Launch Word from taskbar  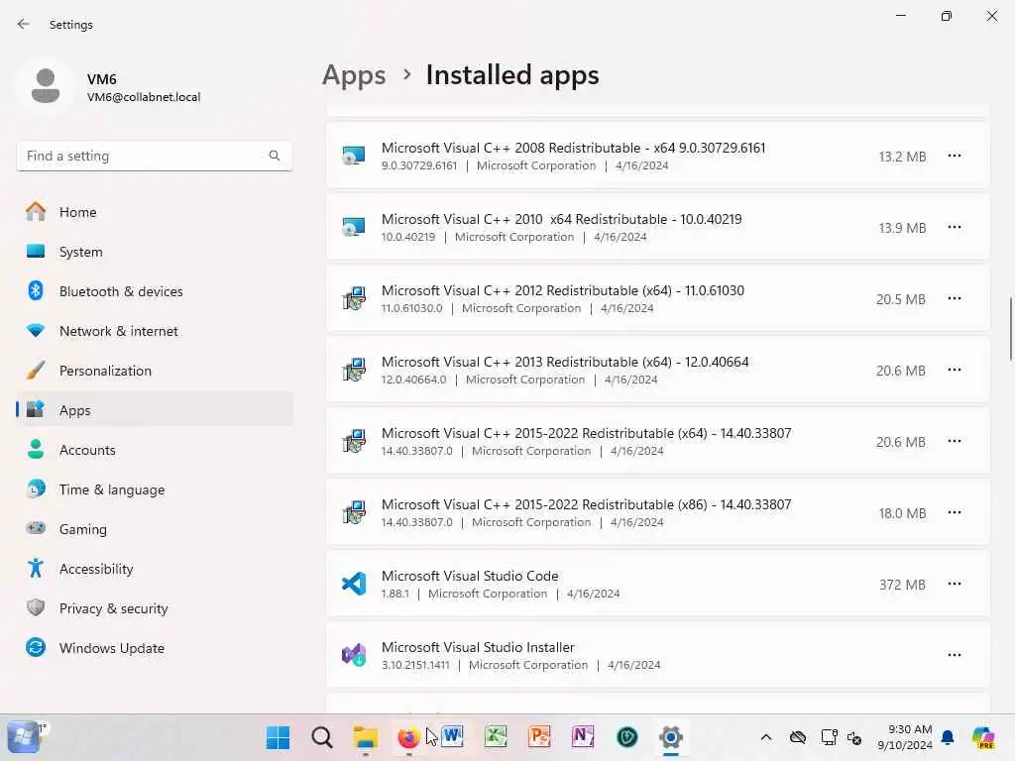tap(452, 737)
